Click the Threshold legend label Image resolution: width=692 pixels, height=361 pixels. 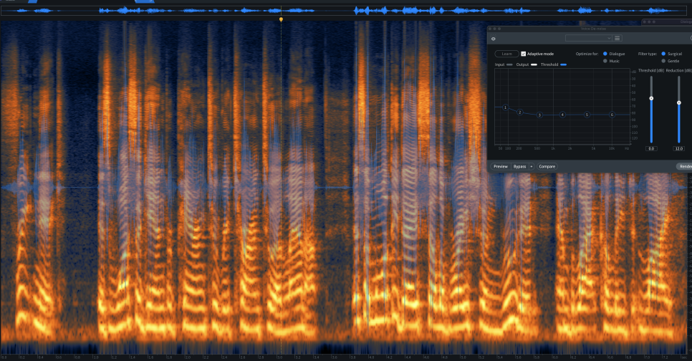click(x=549, y=64)
